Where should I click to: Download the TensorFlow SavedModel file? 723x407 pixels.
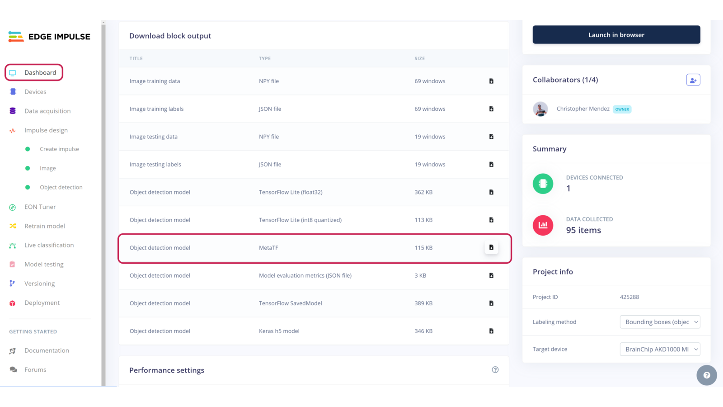[x=491, y=303]
